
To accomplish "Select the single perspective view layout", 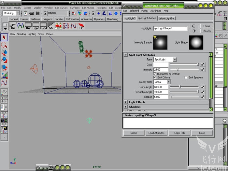I will (4, 92).
